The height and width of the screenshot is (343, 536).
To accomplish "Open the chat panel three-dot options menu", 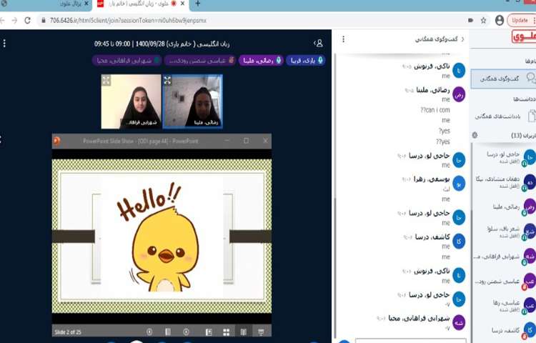I will coord(344,39).
